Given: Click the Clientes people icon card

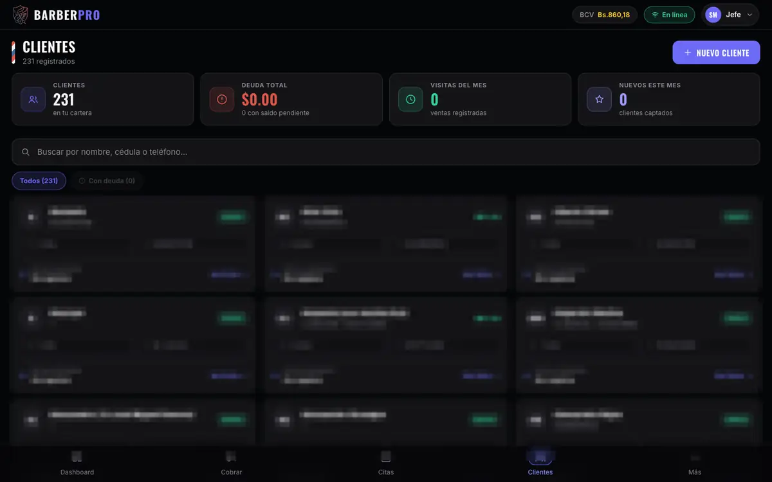Looking at the screenshot, I should click(33, 100).
